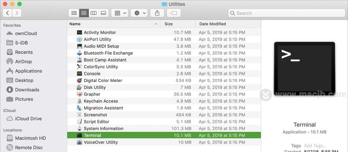
Task: Select the Audio MIDI Setup app icon
Action: pos(79,46)
